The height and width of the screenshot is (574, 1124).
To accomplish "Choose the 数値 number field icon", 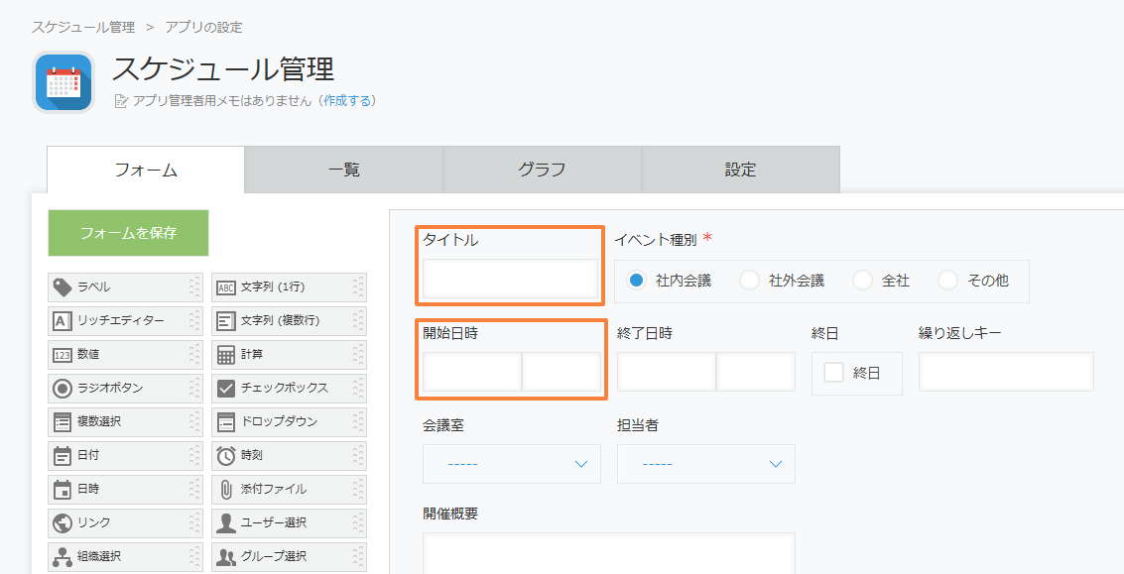I will [x=62, y=355].
